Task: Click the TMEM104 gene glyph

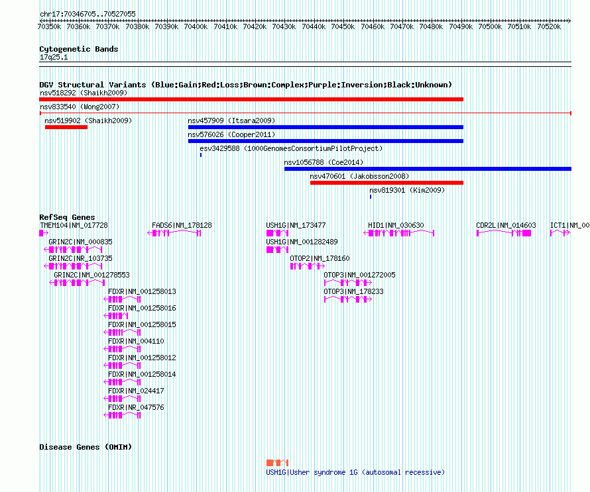Action: click(44, 233)
